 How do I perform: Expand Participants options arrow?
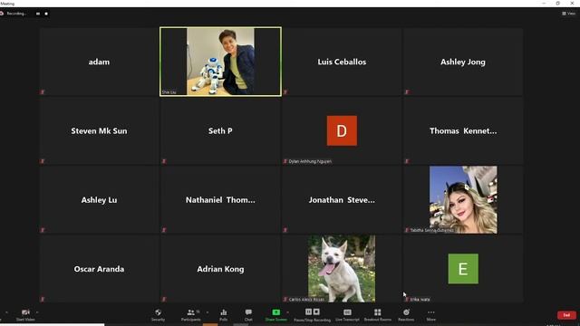pyautogui.click(x=208, y=312)
